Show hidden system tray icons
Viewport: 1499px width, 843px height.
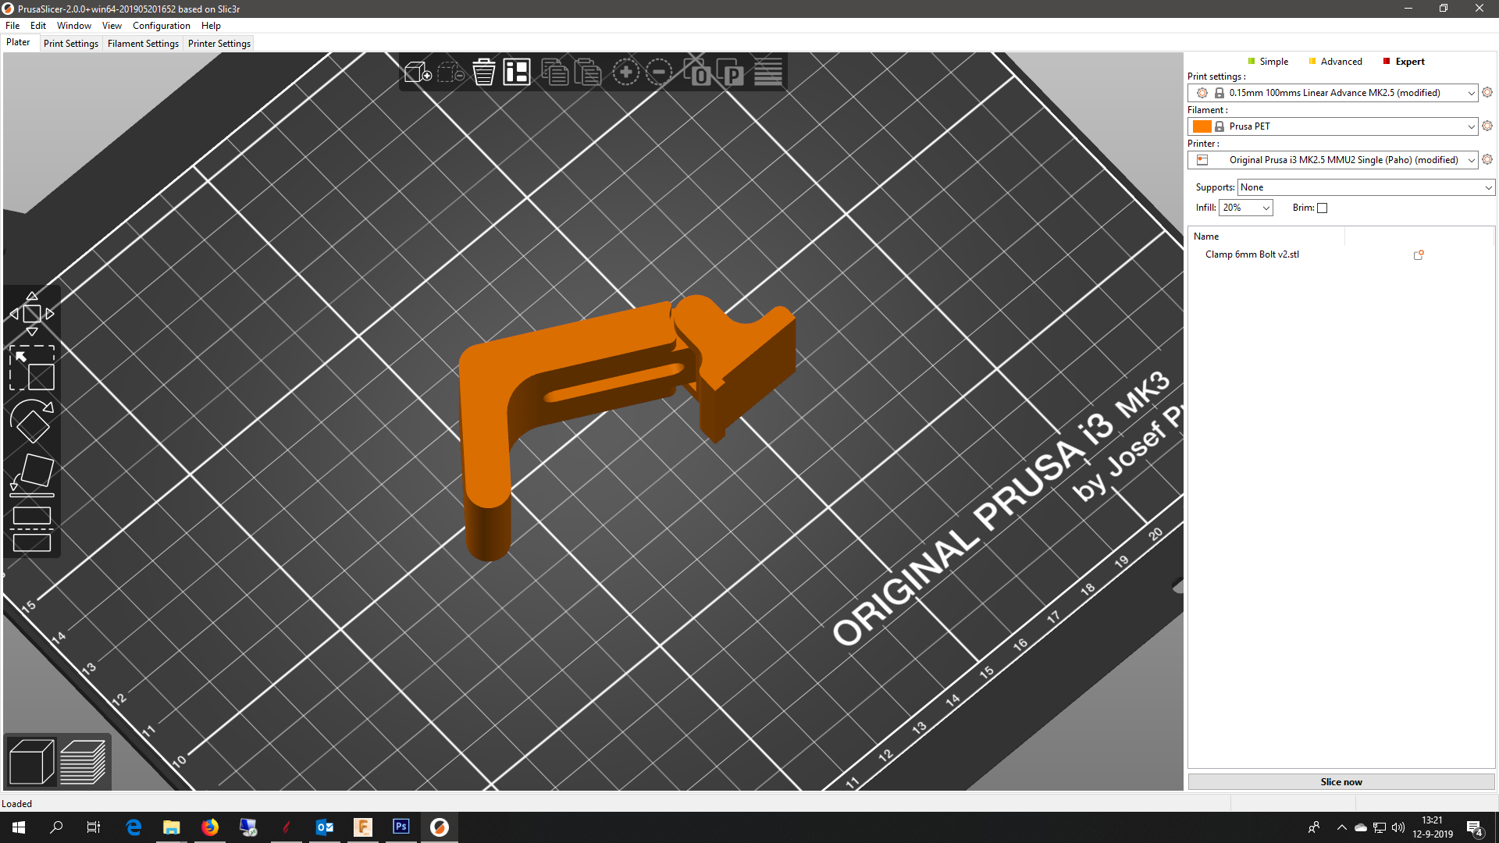pos(1341,827)
